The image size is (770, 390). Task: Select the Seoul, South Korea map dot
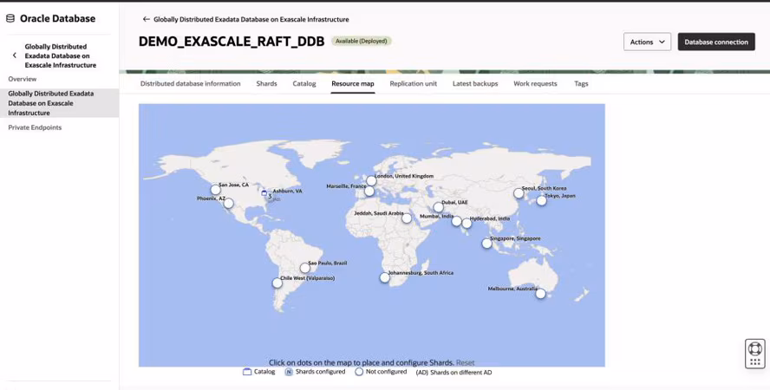[x=519, y=193]
